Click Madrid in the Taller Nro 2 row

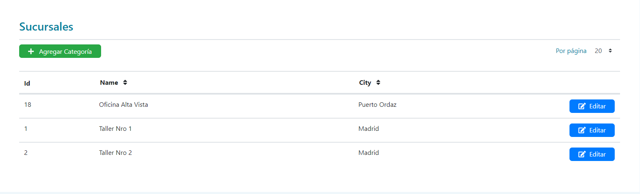369,153
